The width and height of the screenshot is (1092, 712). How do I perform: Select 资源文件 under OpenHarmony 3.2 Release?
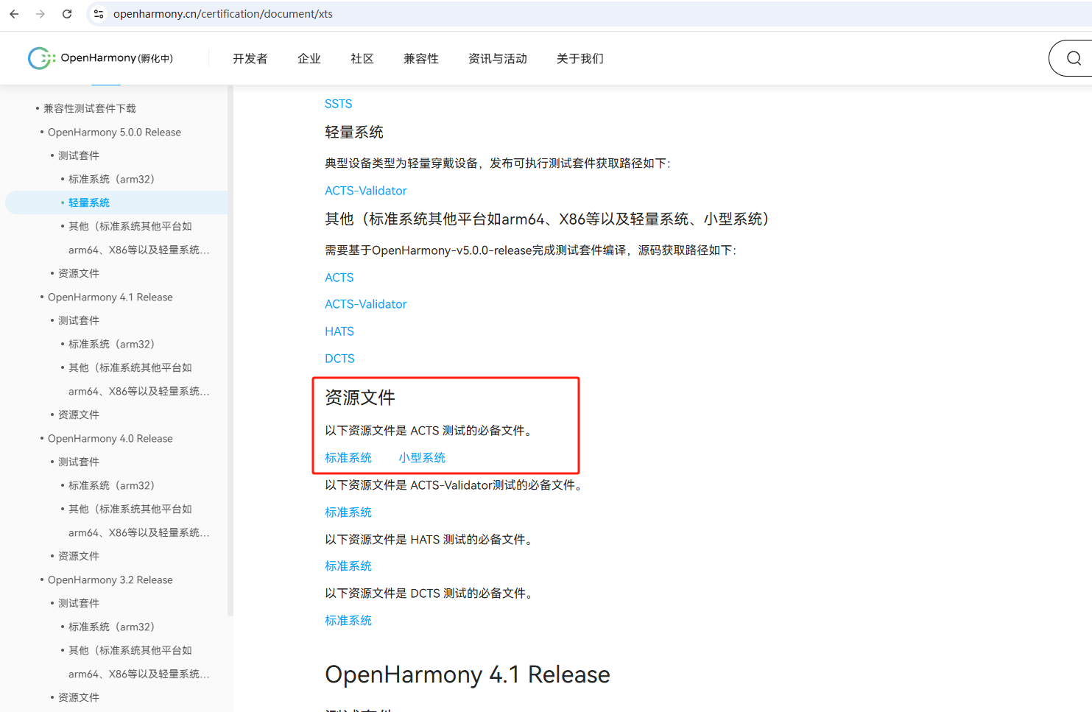pyautogui.click(x=79, y=697)
